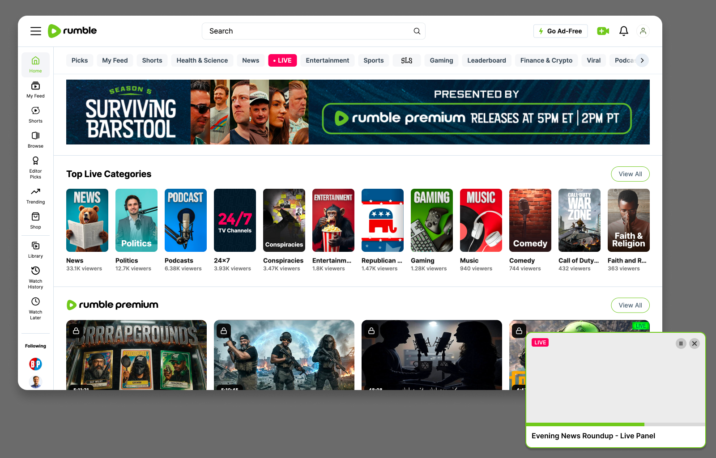Screen dimensions: 716x458
Task: Open the Rapgrounds premium video thumbnail
Action: click(x=136, y=355)
